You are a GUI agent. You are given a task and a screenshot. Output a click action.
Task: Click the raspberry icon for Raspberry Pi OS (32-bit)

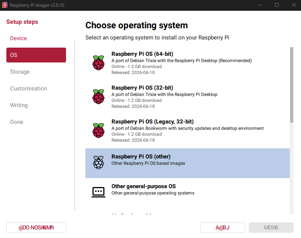click(98, 97)
